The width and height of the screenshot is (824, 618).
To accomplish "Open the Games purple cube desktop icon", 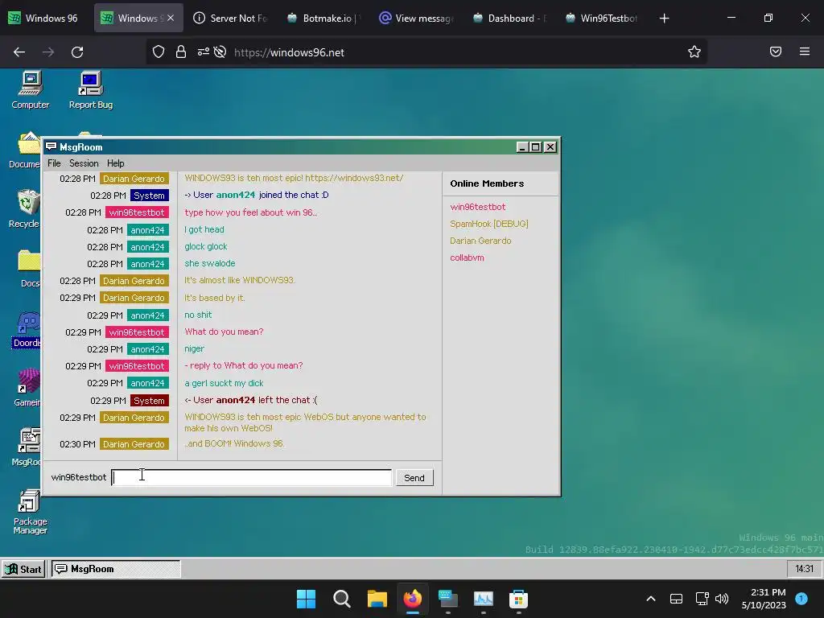I will point(27,388).
